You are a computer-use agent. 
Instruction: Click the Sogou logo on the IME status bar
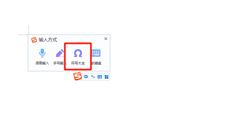(x=77, y=76)
